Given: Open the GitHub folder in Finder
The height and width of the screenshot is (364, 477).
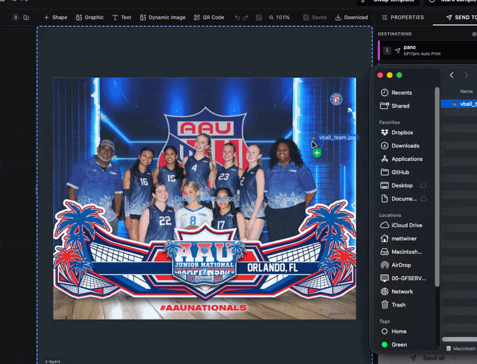Looking at the screenshot, I should (395, 172).
